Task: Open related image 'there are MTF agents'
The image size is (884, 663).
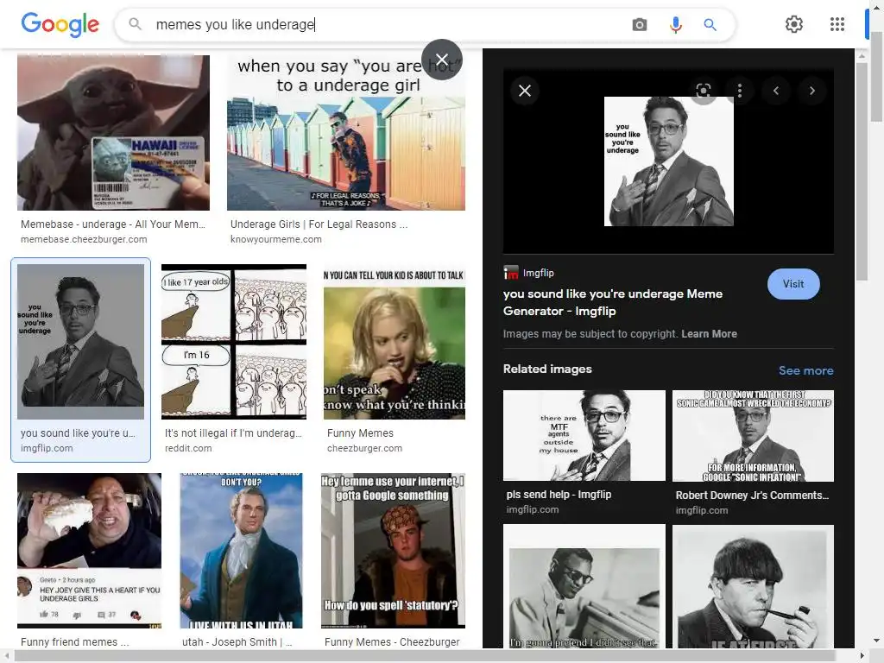Action: tap(584, 435)
